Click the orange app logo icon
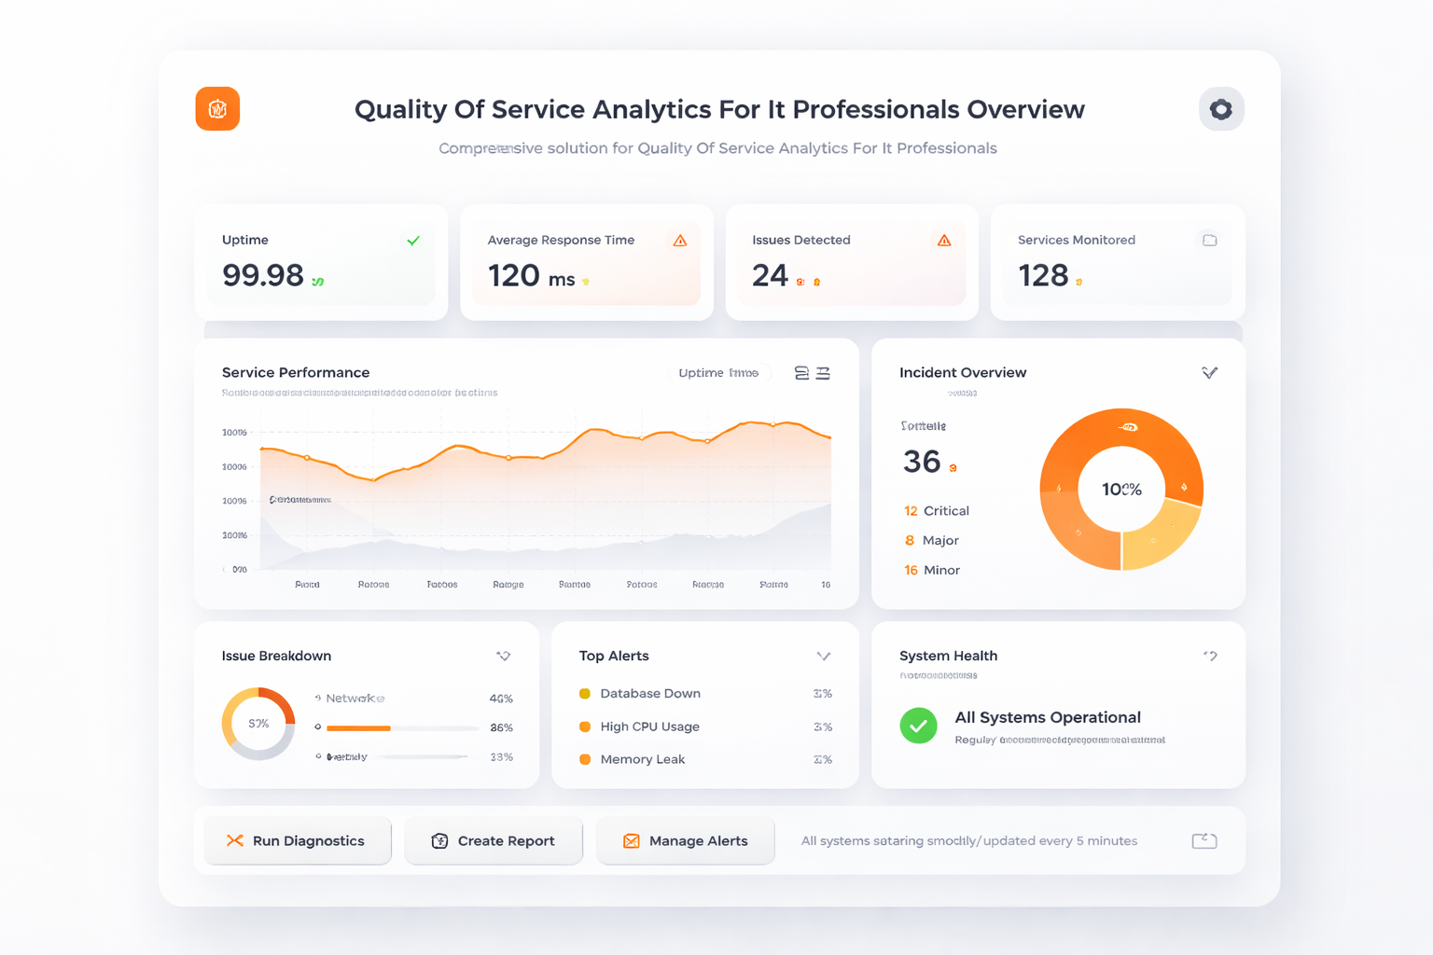 click(x=217, y=109)
